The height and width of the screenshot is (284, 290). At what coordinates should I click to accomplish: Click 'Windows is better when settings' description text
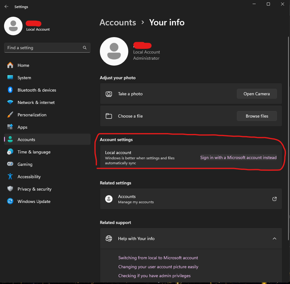pyautogui.click(x=140, y=161)
